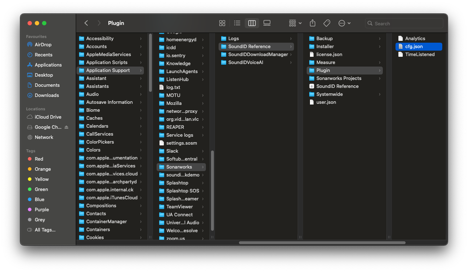Click the Share toolbar icon
The height and width of the screenshot is (272, 468).
312,23
